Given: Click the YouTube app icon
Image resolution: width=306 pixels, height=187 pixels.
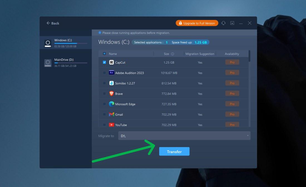Looking at the screenshot, I should point(112,125).
